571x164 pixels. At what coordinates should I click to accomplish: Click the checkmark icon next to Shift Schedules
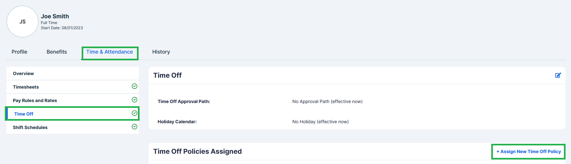134,126
